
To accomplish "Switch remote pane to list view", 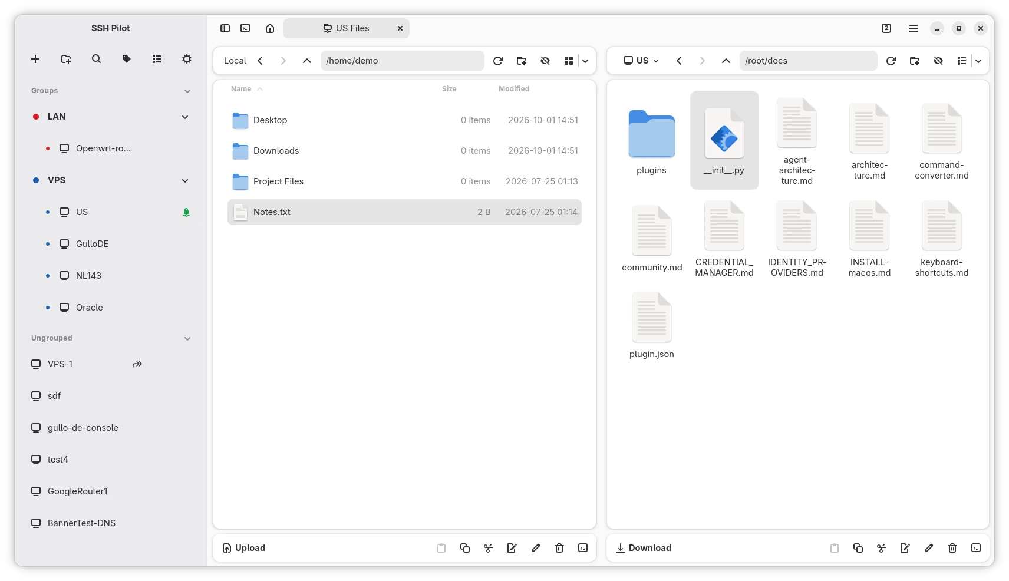I will [x=962, y=61].
